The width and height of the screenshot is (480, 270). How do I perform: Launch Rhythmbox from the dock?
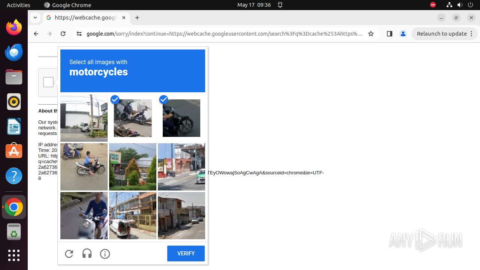[14, 102]
